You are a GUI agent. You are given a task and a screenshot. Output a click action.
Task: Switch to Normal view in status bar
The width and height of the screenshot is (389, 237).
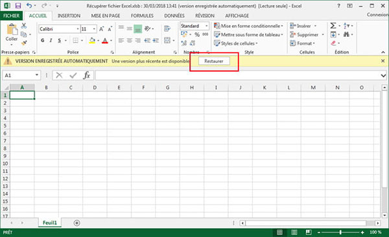pos(279,232)
